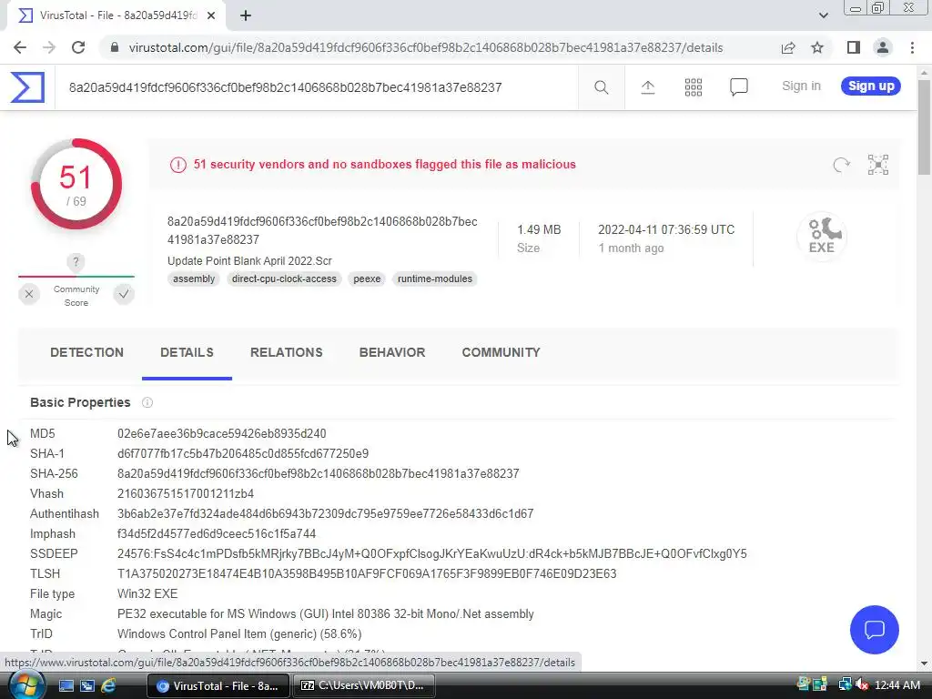Open a new browser tab
The width and height of the screenshot is (932, 699).
(x=246, y=15)
